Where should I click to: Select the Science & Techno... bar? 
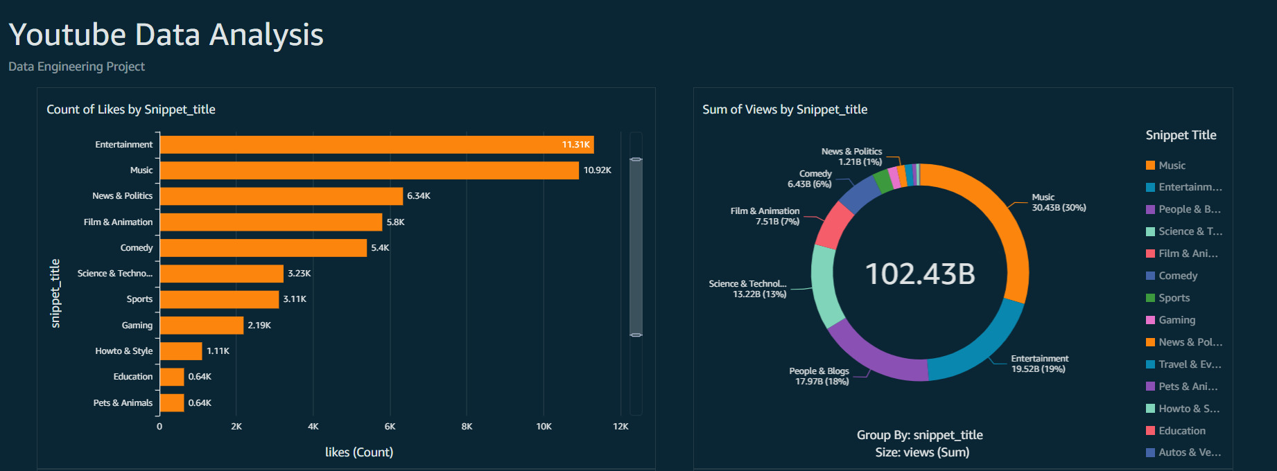tap(222, 274)
